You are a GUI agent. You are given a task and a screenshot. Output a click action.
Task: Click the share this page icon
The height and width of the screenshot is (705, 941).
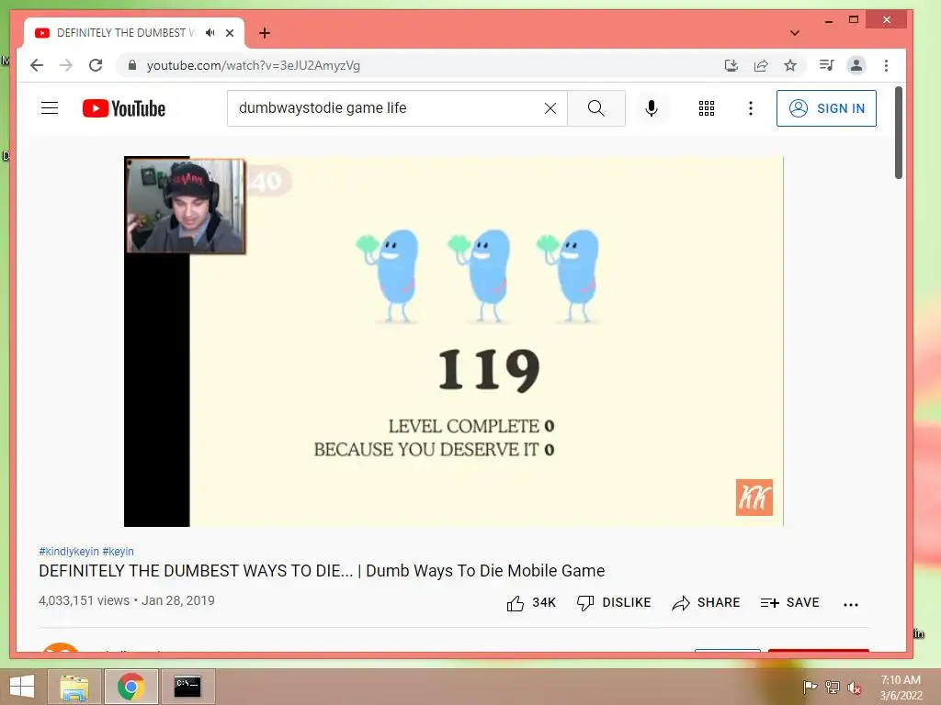tap(760, 65)
